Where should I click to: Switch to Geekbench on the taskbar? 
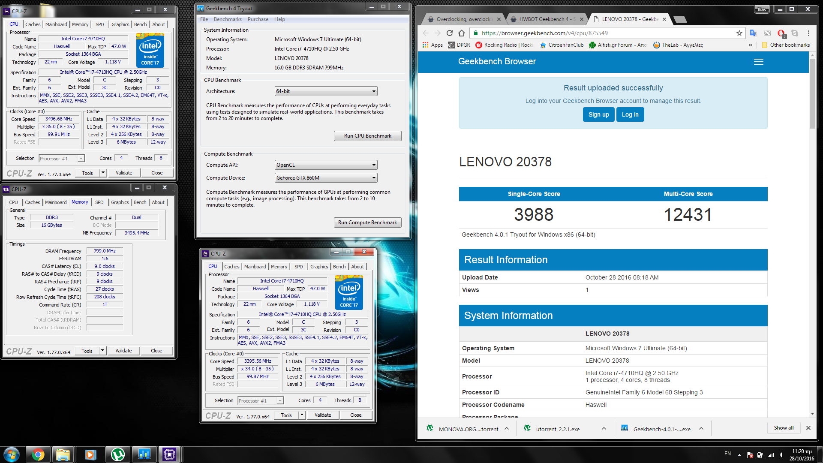click(x=144, y=454)
